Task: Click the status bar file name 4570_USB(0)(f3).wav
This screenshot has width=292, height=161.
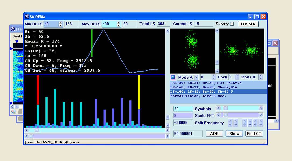Action: (x=61, y=142)
